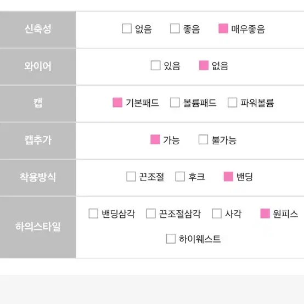Click the 캡추가 row header cell
The image size is (304, 304).
[38, 140]
